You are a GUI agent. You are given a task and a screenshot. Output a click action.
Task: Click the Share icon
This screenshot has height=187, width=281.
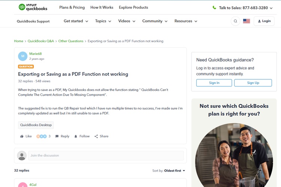point(96,137)
